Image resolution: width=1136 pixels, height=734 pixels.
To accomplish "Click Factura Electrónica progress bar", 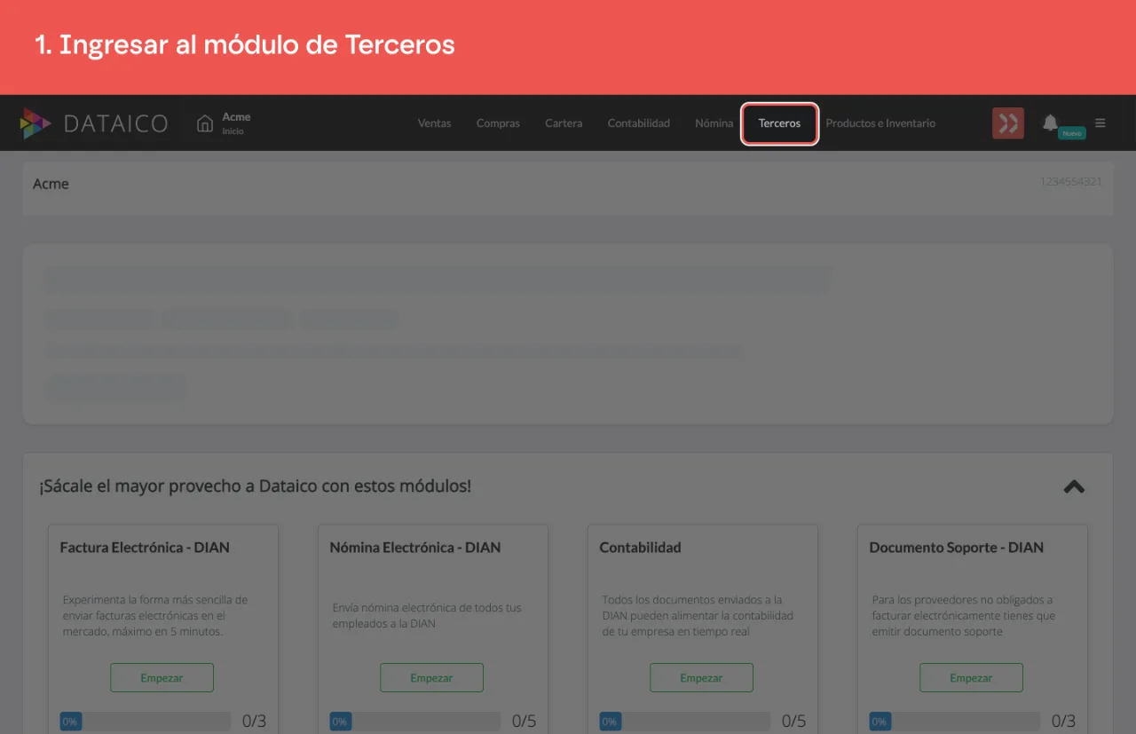I will coord(146,722).
